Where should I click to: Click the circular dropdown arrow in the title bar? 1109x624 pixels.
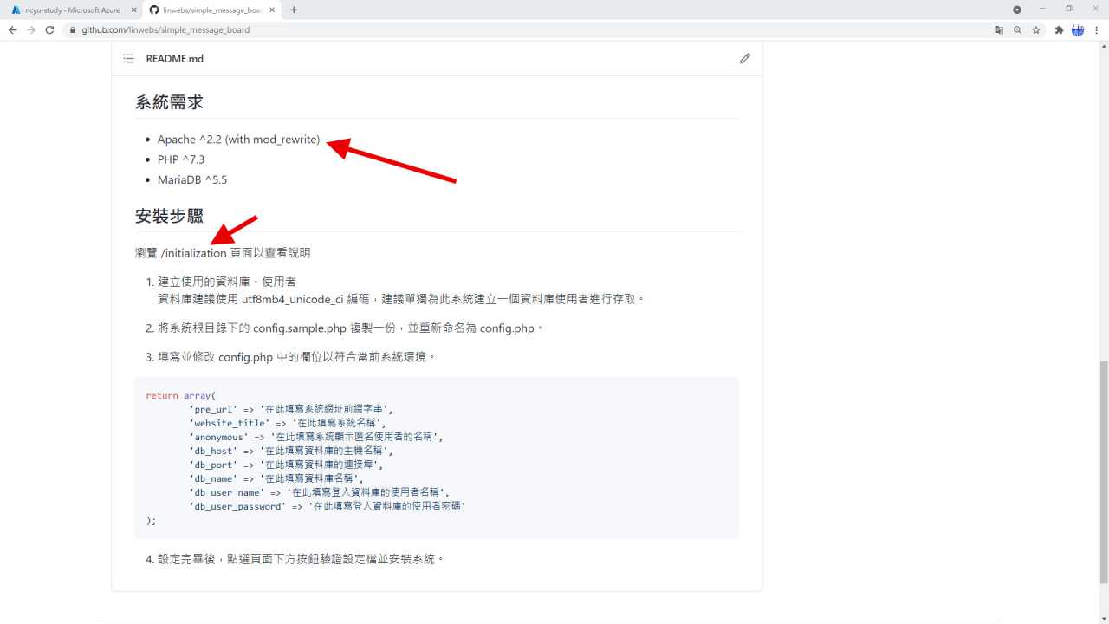(1017, 10)
